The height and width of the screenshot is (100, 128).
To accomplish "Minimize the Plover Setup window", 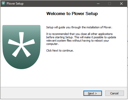I will click(x=98, y=4).
